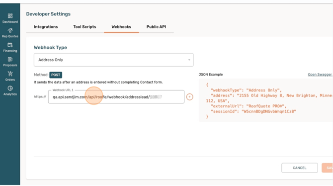The height and width of the screenshot is (186, 333).
Task: Click the "sessionId" line in JSON example
Action: [253, 111]
